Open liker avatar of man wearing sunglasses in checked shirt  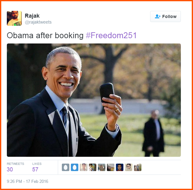[x=129, y=167]
